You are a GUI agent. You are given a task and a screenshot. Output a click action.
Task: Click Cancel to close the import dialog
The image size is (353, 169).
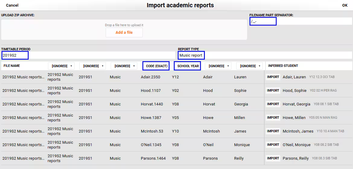coord(12,5)
